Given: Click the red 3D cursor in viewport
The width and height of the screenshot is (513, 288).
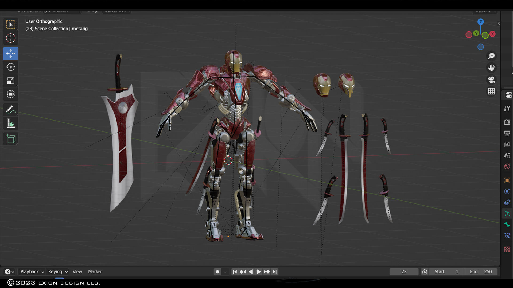Looking at the screenshot, I should point(228,160).
